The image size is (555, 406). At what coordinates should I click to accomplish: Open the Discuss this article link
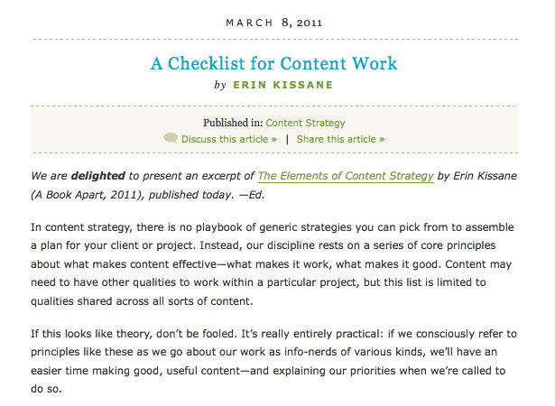(x=229, y=139)
